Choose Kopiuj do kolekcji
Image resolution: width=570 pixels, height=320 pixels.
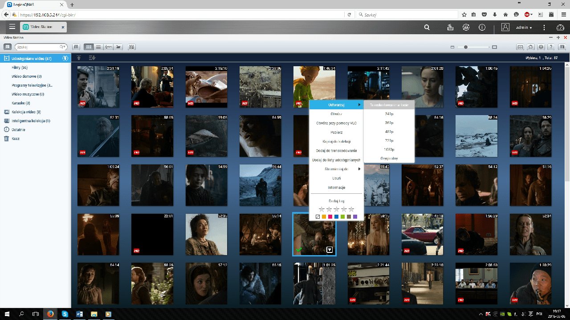(x=336, y=141)
